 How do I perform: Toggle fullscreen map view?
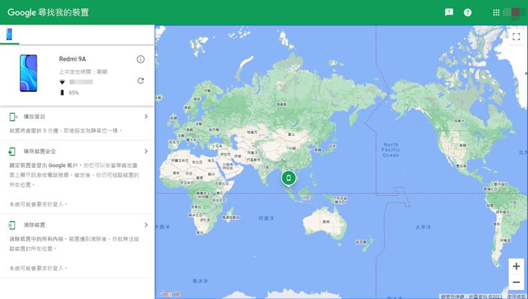click(516, 37)
